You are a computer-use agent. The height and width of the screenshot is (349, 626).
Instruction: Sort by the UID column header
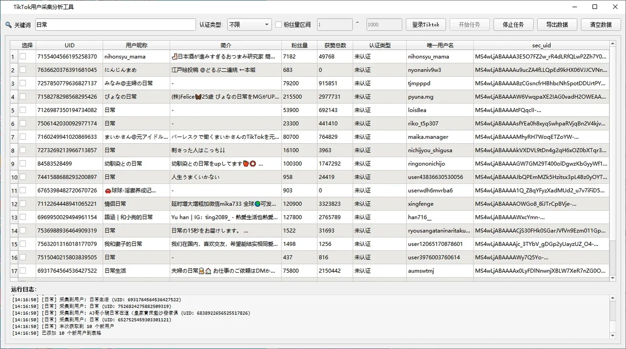[69, 45]
